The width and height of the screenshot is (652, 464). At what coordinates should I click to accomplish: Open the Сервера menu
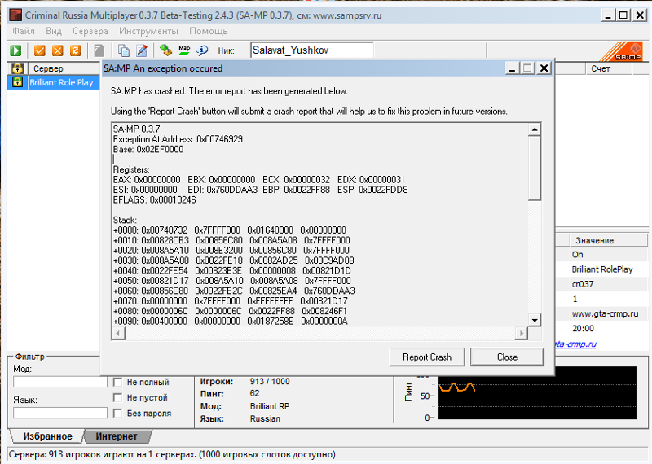point(90,31)
